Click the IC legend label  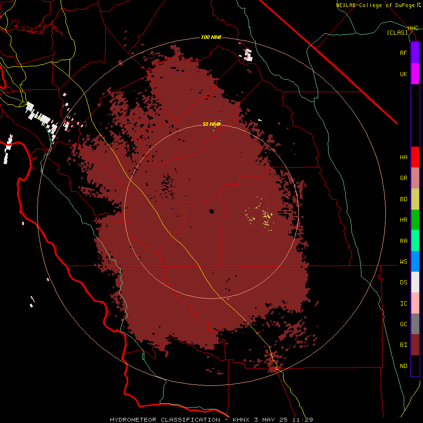pyautogui.click(x=403, y=303)
